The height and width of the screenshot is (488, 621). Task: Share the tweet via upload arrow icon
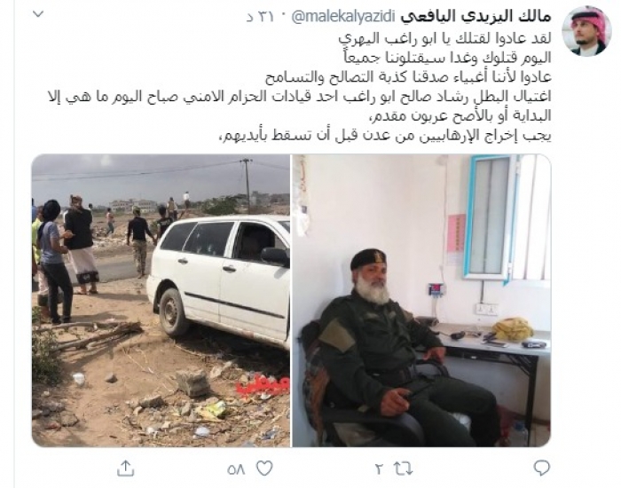point(126,468)
